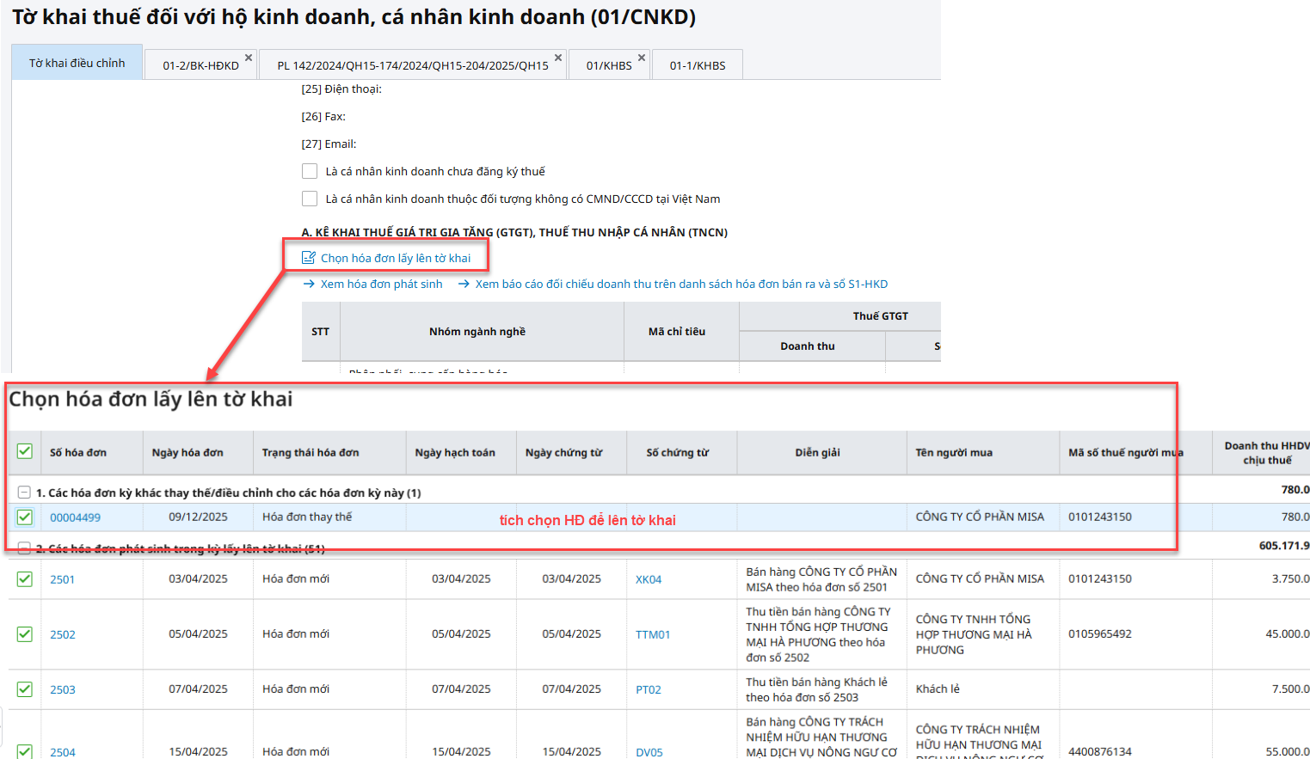Open Chọn hóa đơn lấy lên tờ khai

(x=396, y=258)
